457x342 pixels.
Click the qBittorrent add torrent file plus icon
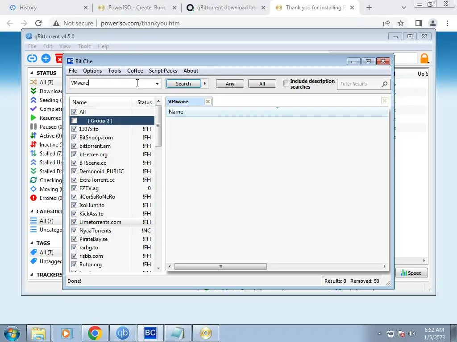46,58
